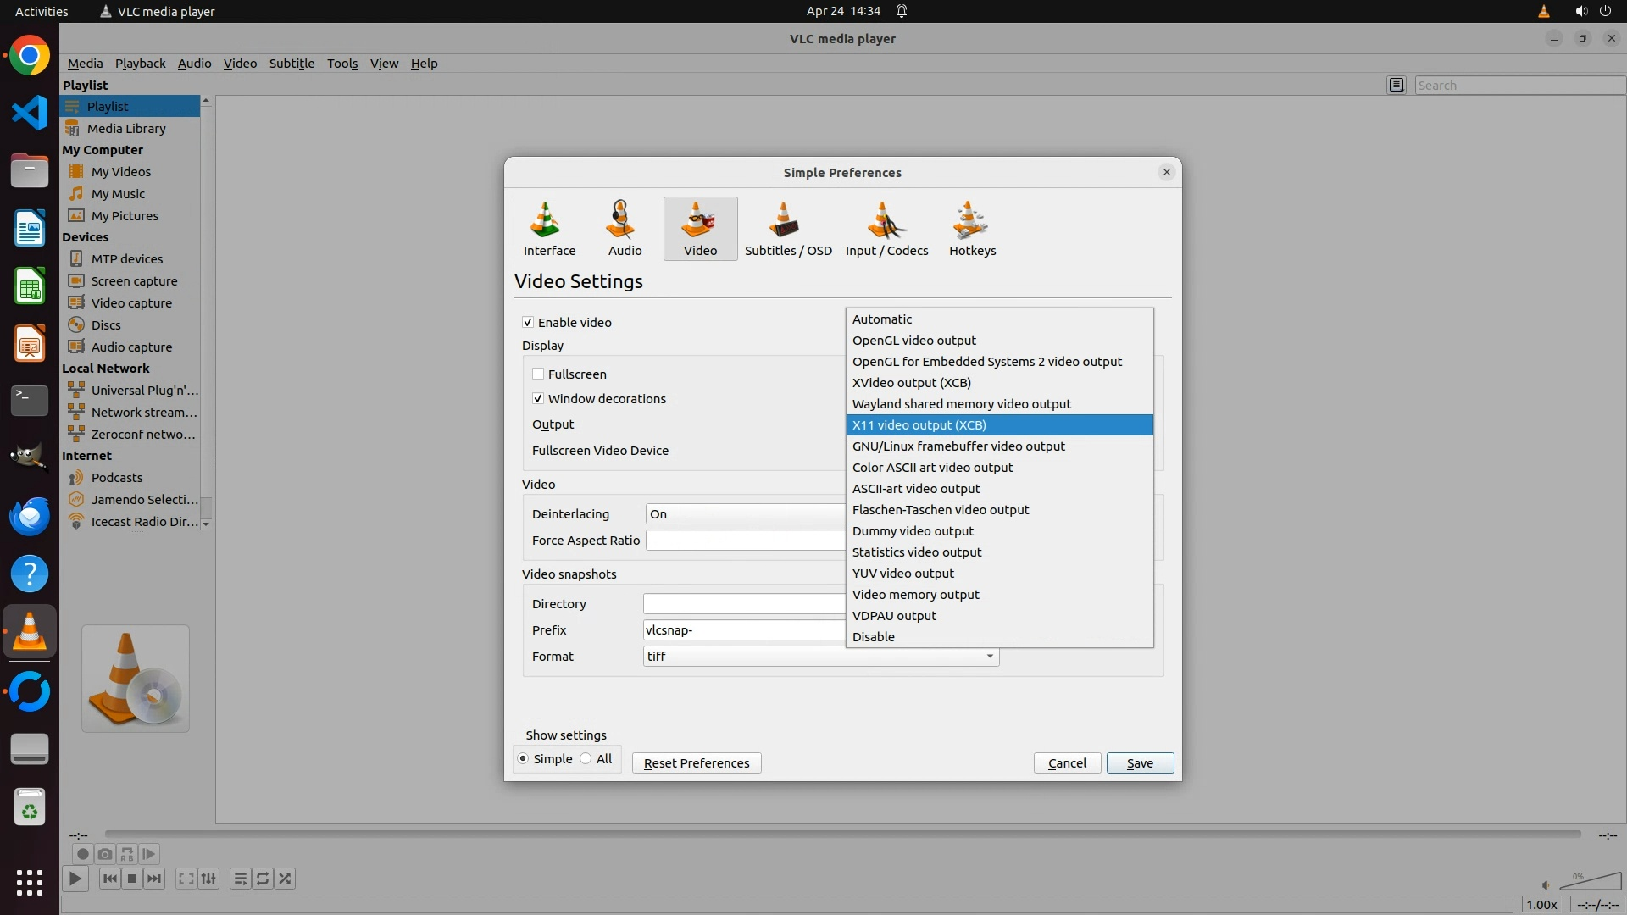The image size is (1627, 915).
Task: Uncheck the Enable video checkbox
Action: 528,323
